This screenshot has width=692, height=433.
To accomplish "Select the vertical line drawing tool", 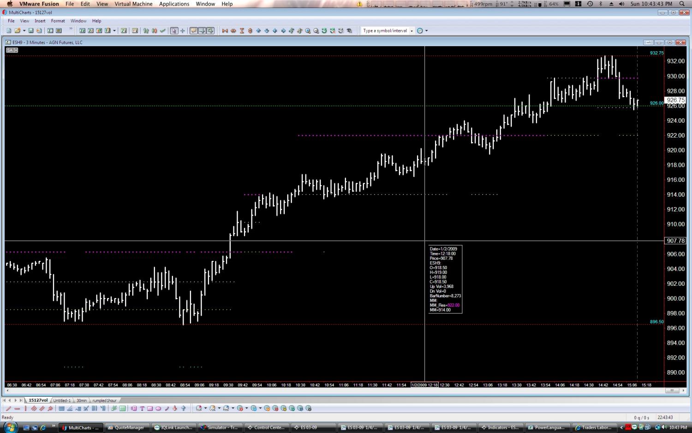I will click(25, 409).
